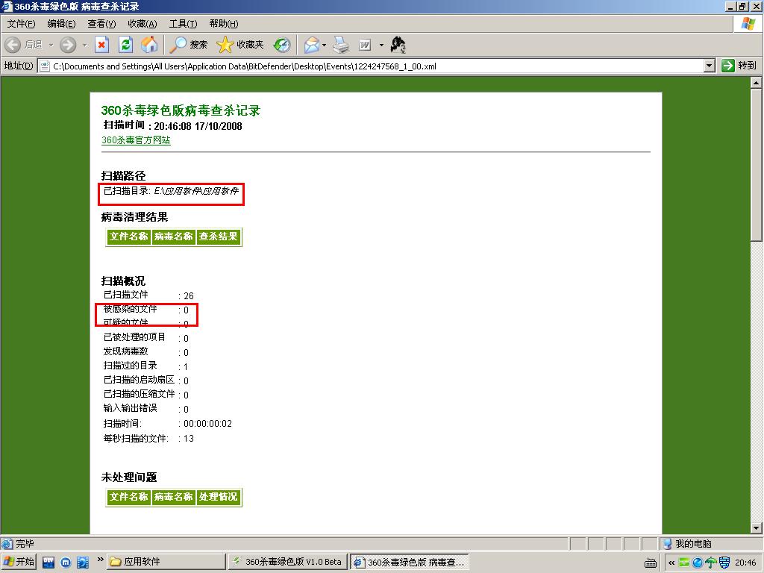Open the Back button history dropdown arrow
The height and width of the screenshot is (573, 764).
tap(51, 45)
